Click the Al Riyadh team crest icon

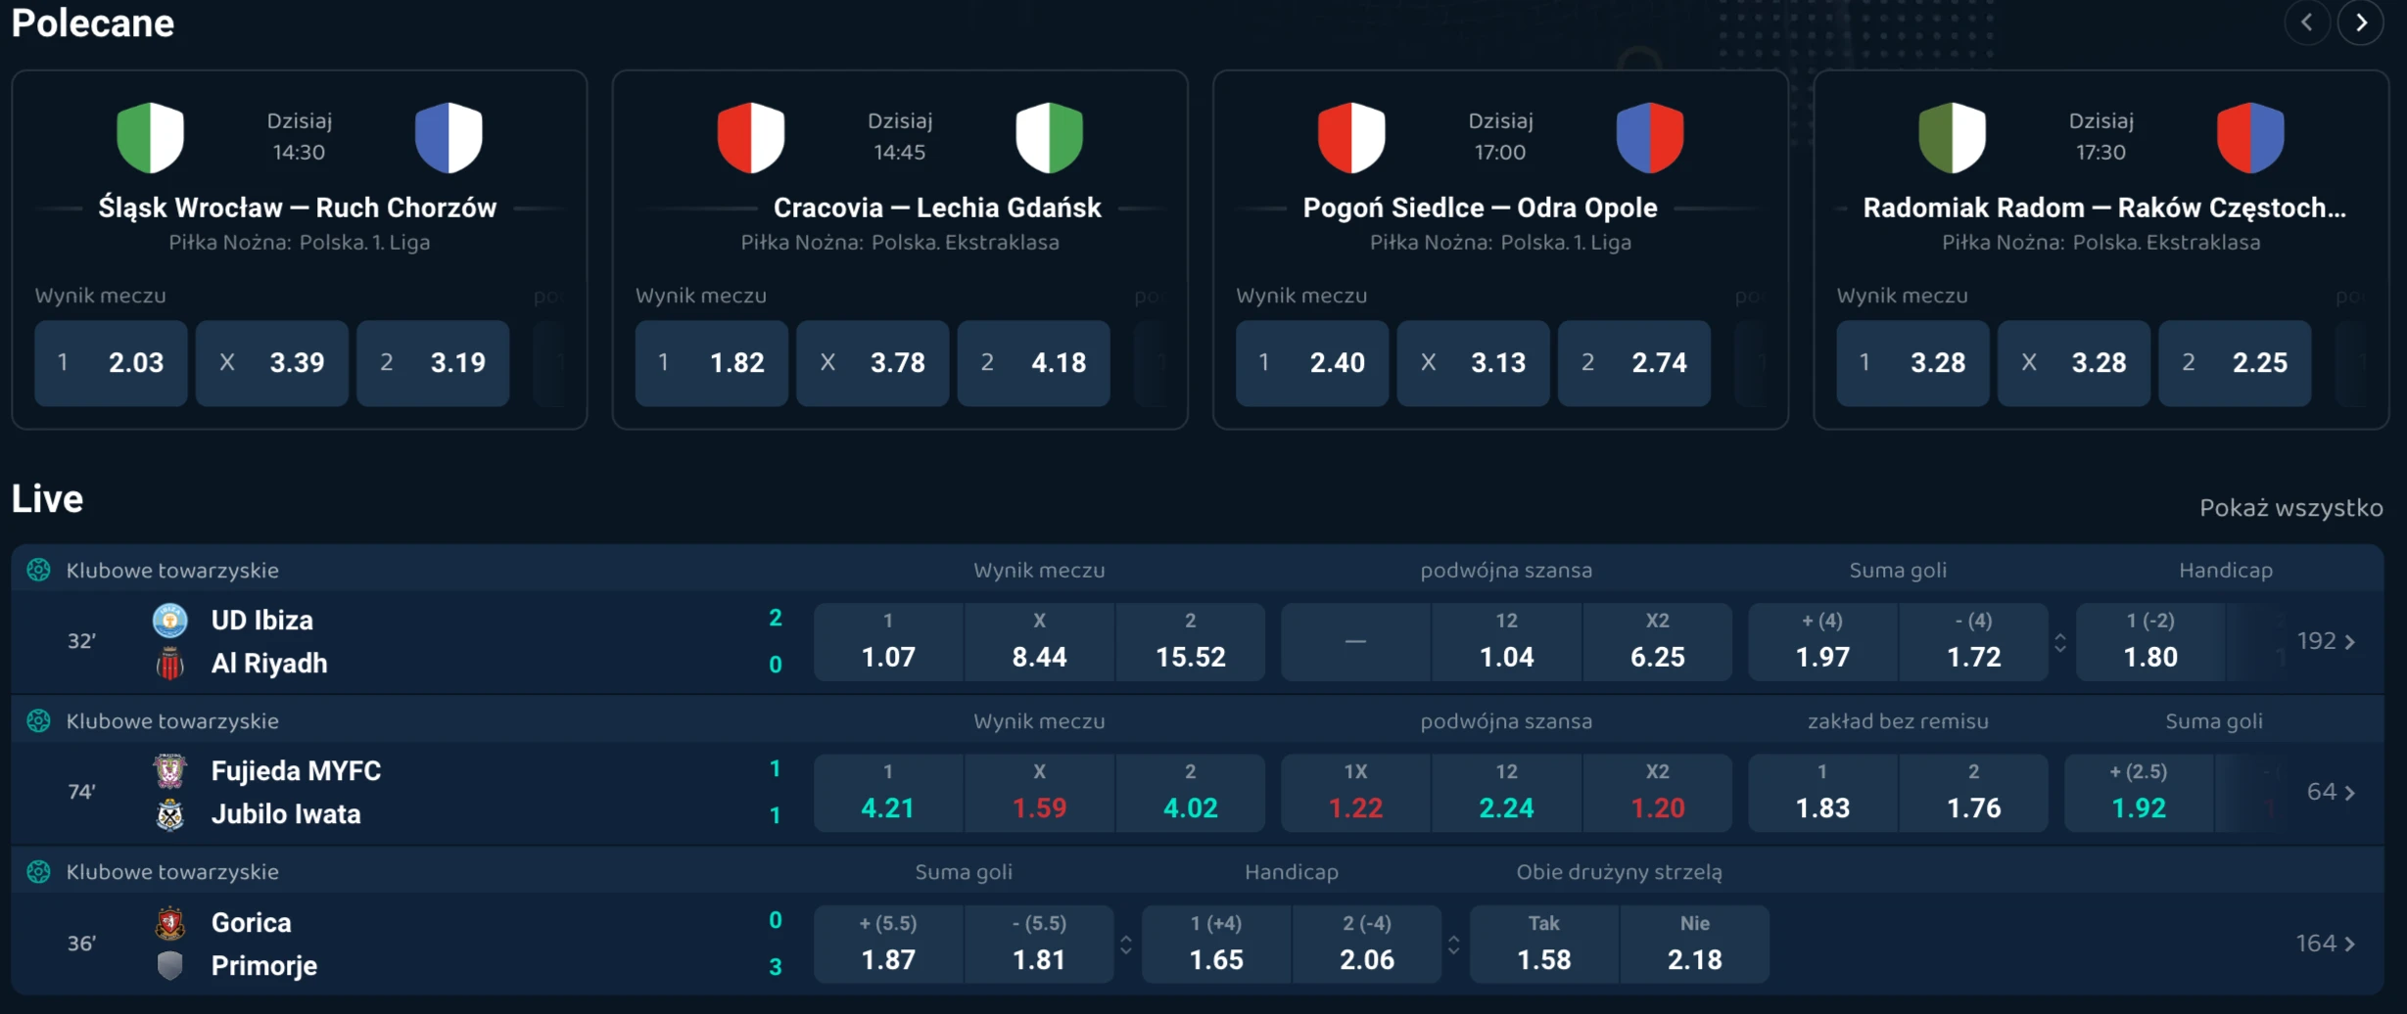[169, 664]
